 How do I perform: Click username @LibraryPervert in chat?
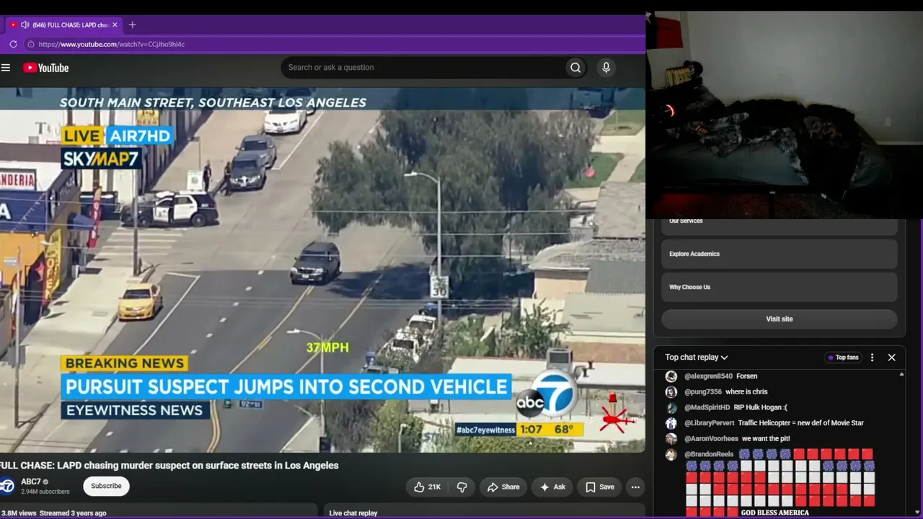tap(710, 423)
